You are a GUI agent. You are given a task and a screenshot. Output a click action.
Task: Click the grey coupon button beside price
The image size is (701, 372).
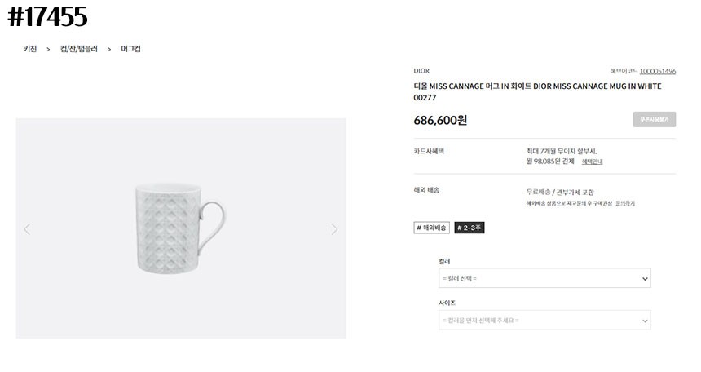coord(654,120)
